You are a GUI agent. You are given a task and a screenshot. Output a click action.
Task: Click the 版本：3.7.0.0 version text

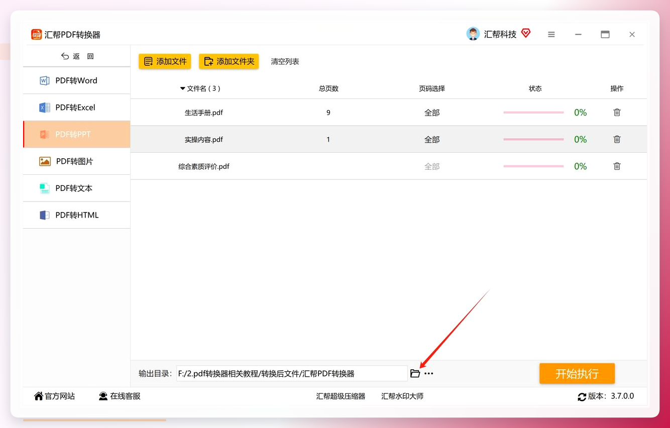611,396
